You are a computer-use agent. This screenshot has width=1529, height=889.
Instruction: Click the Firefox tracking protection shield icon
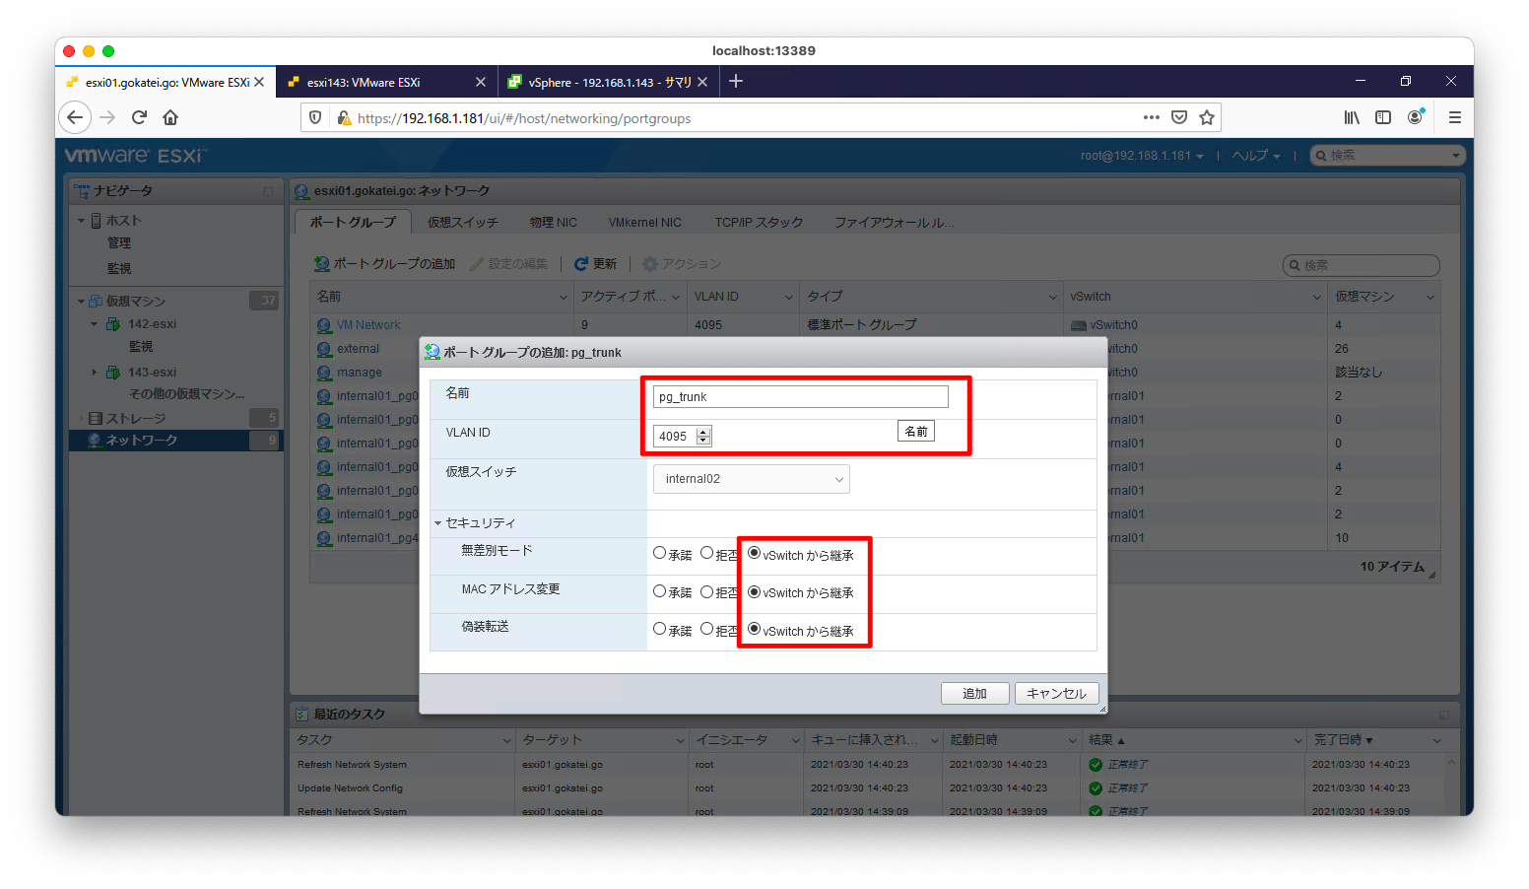tap(314, 117)
